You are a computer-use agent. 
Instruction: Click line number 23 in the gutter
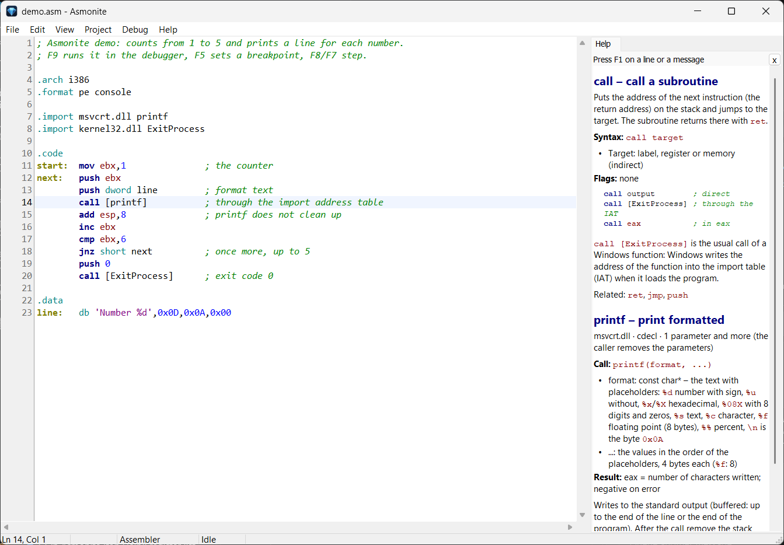tap(27, 313)
